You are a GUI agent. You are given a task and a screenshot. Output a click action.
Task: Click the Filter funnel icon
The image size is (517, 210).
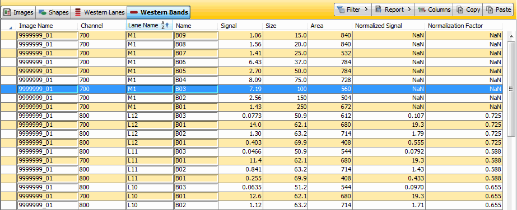coord(341,9)
